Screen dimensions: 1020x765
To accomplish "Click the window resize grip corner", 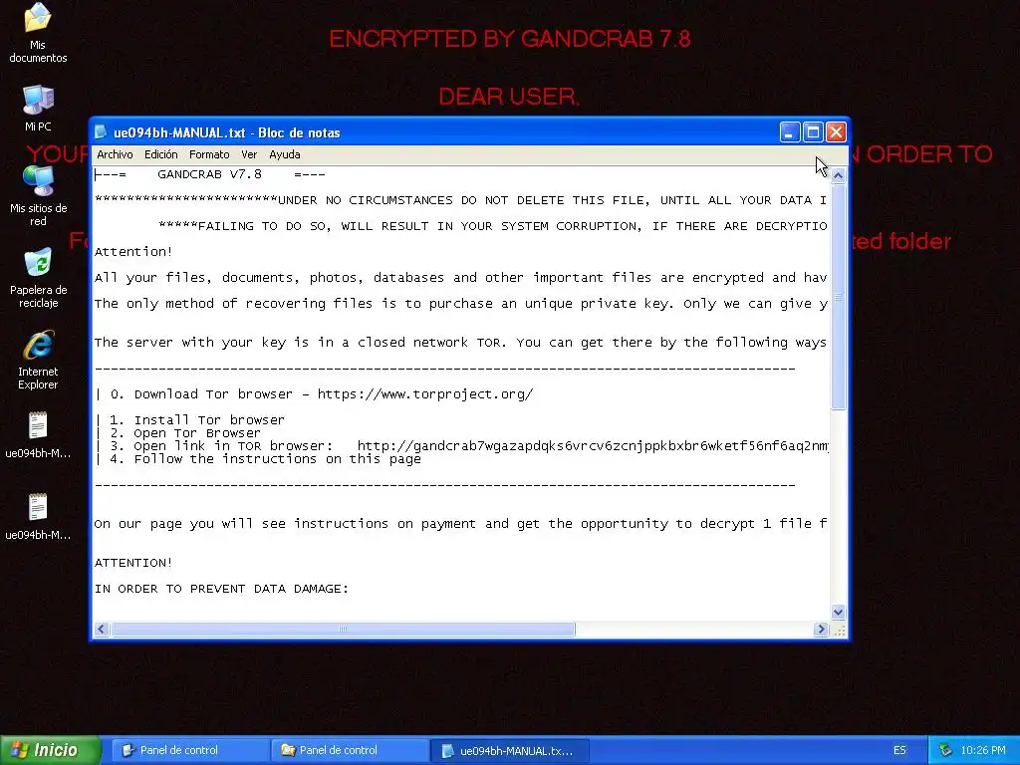I will pyautogui.click(x=839, y=630).
